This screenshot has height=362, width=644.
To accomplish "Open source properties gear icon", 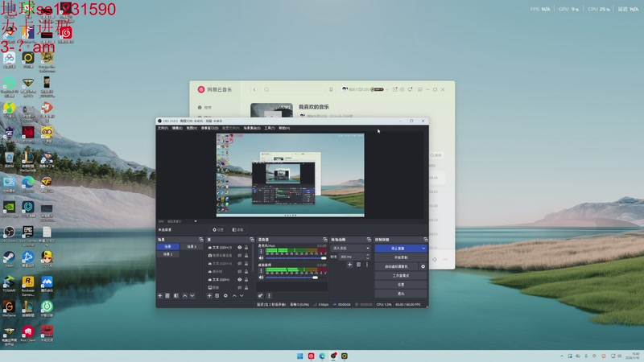I will point(225,296).
